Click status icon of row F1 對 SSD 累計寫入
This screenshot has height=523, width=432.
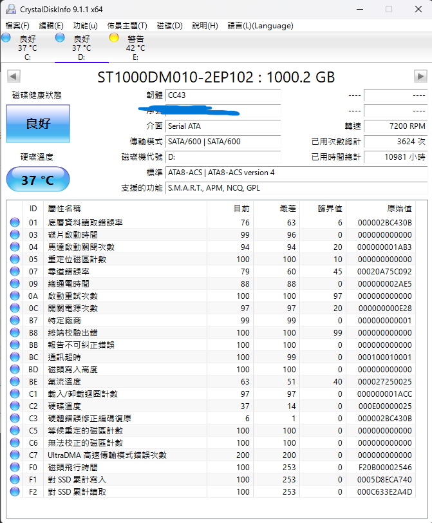click(x=15, y=479)
